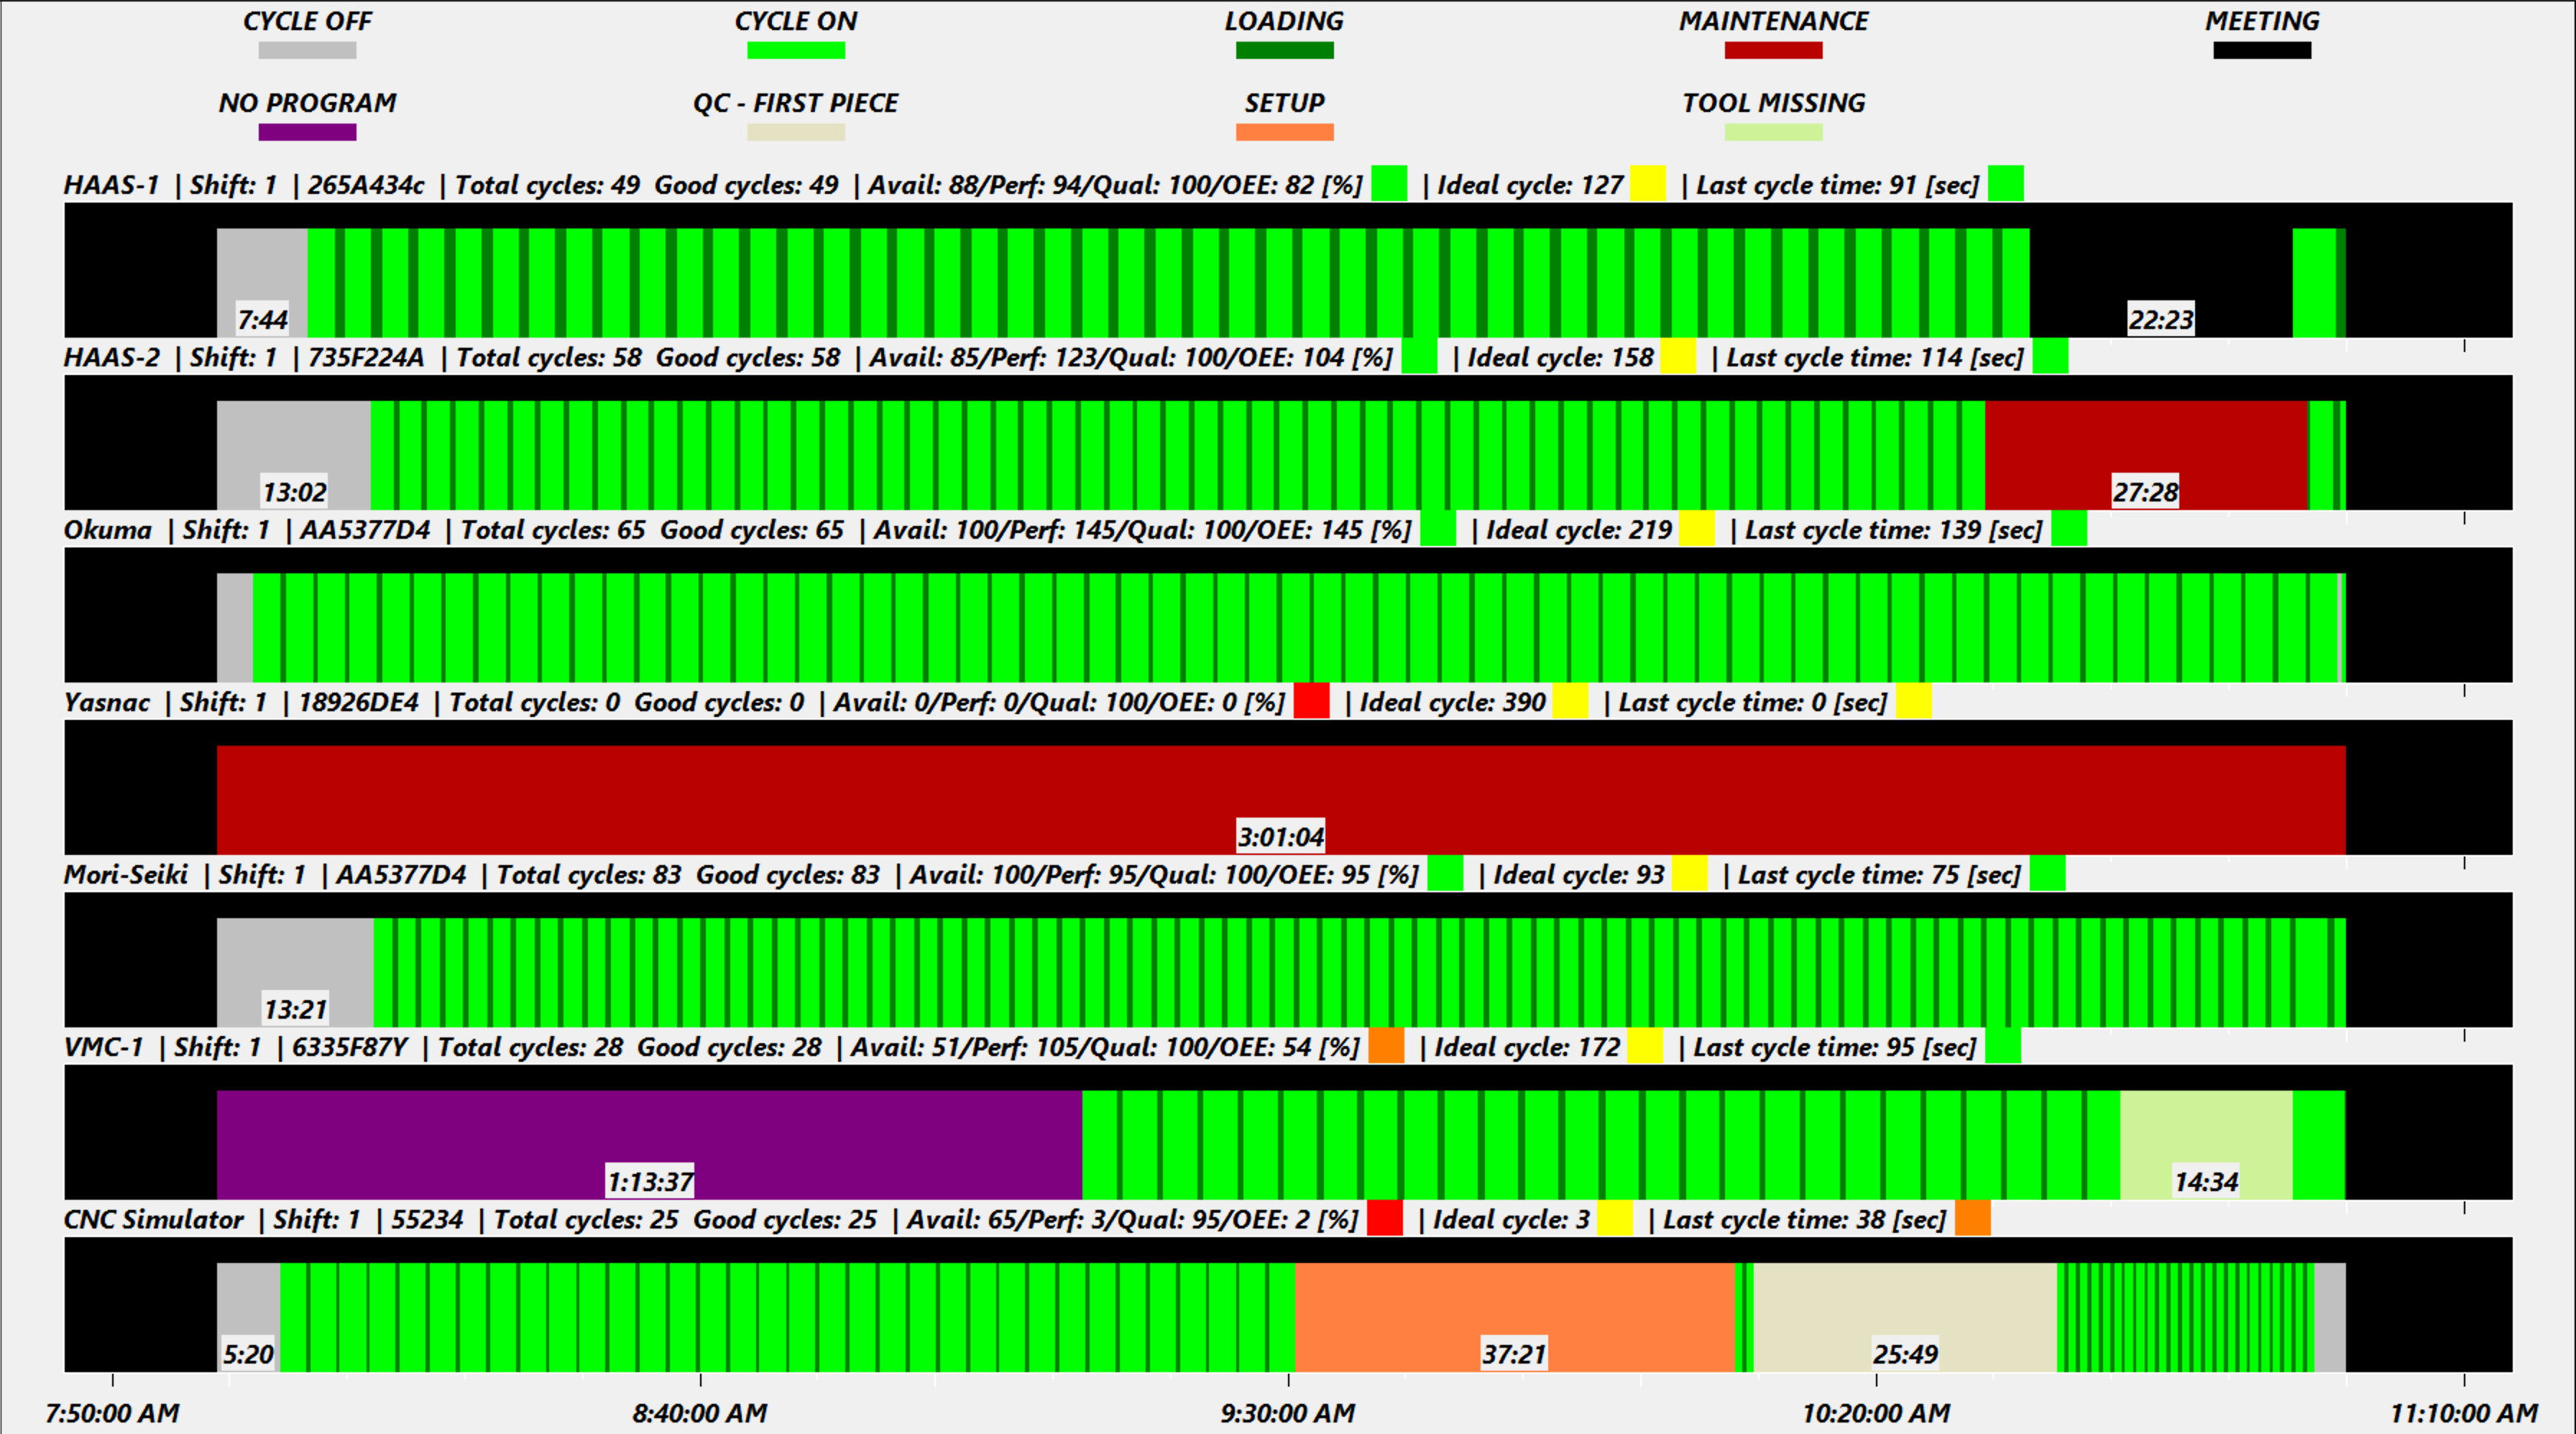Click the MEETING black legend swatch
The width and height of the screenshot is (2576, 1434).
click(2262, 50)
